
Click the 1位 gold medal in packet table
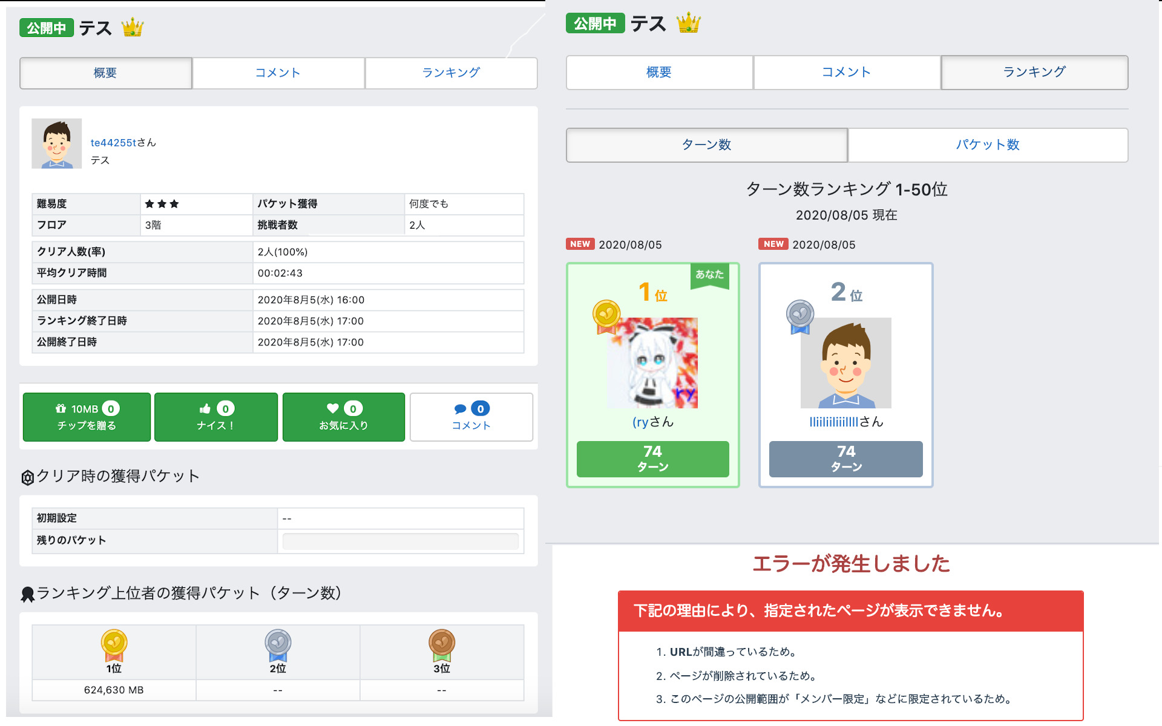click(114, 645)
